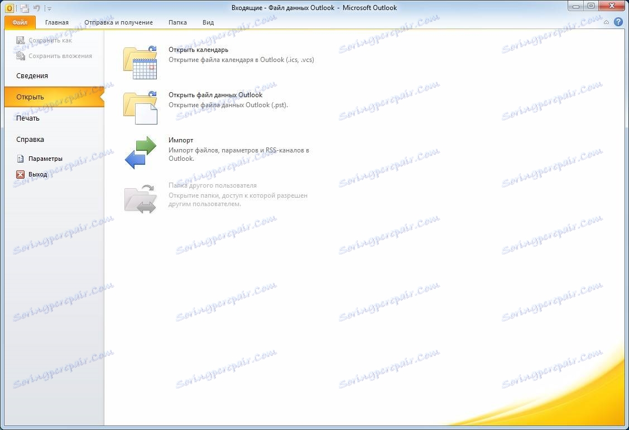Select Сведения in the sidebar
The image size is (629, 430).
coord(32,75)
